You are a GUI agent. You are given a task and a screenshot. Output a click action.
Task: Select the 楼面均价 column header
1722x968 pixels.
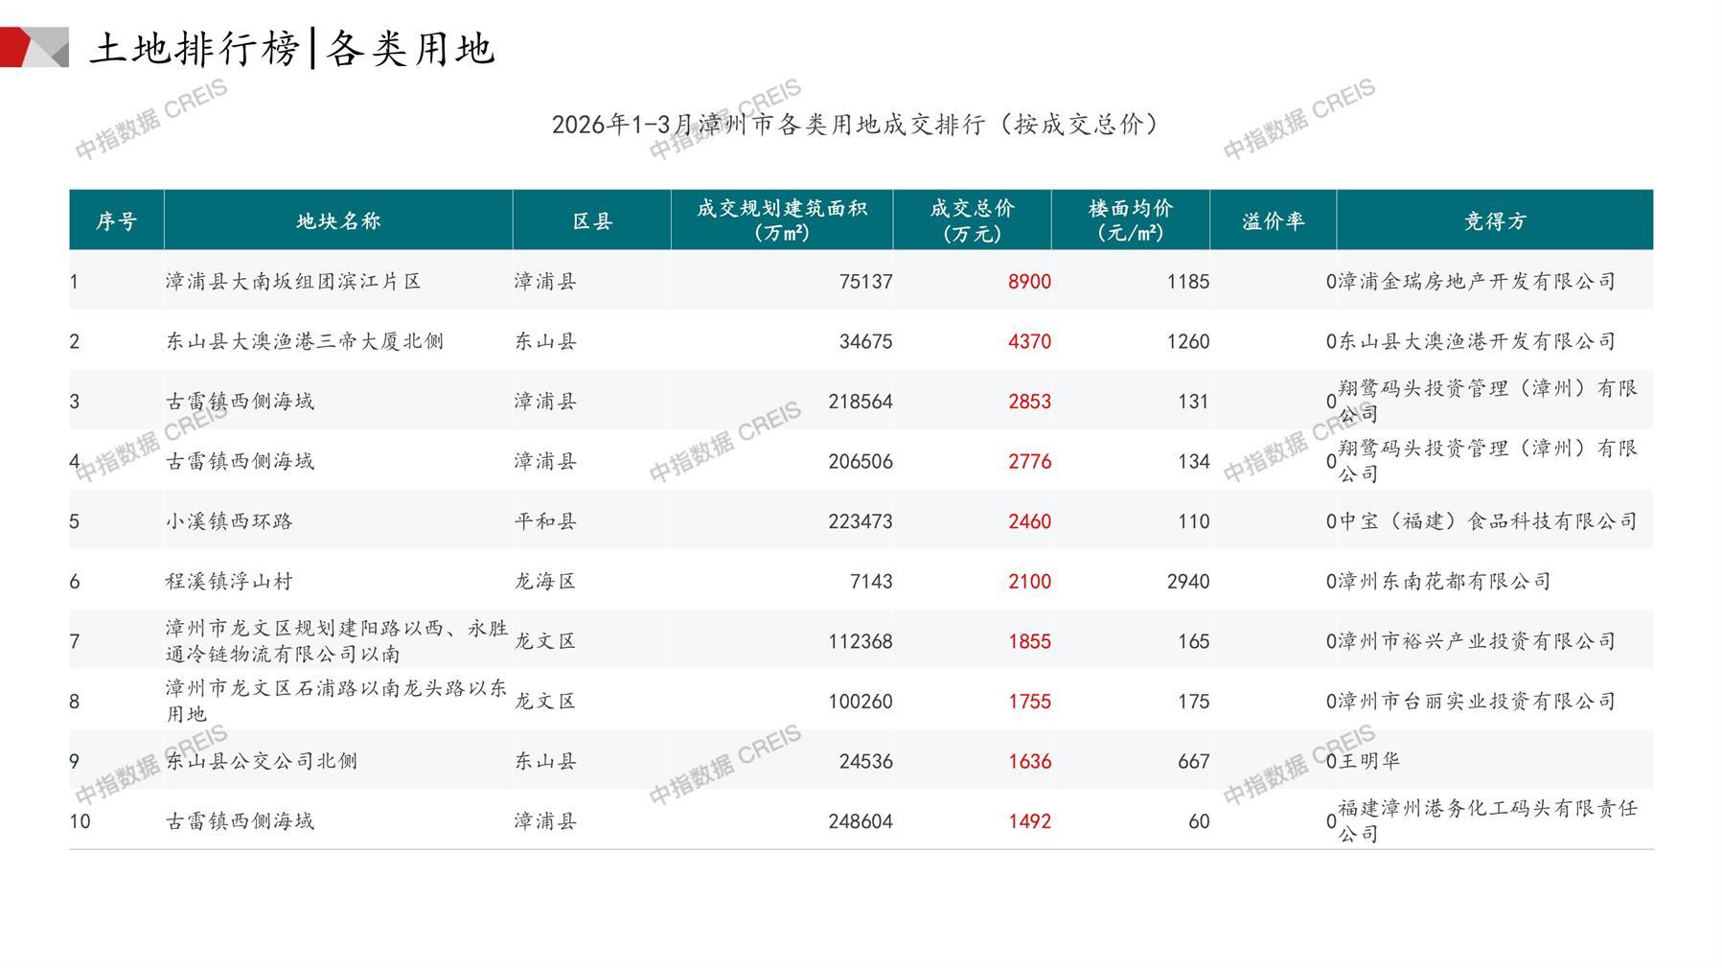(x=1130, y=220)
